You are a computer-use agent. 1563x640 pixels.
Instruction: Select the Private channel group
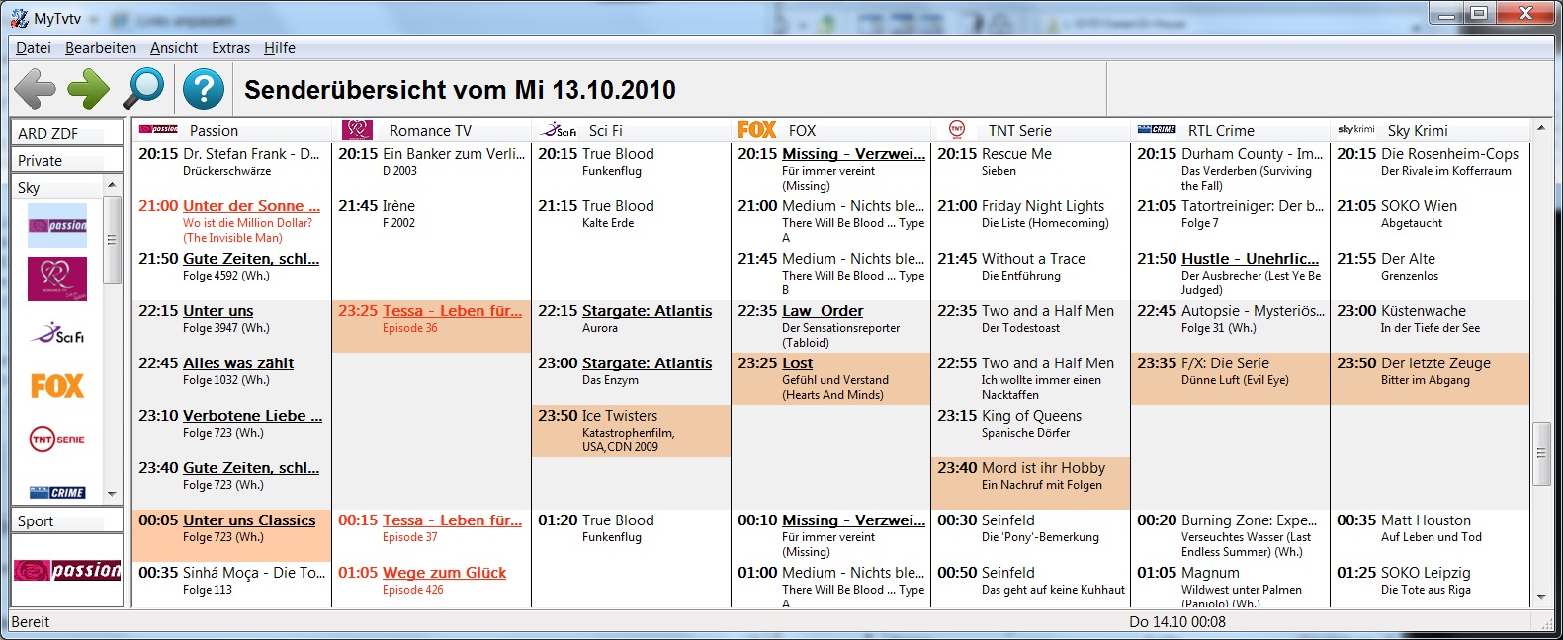[67, 160]
